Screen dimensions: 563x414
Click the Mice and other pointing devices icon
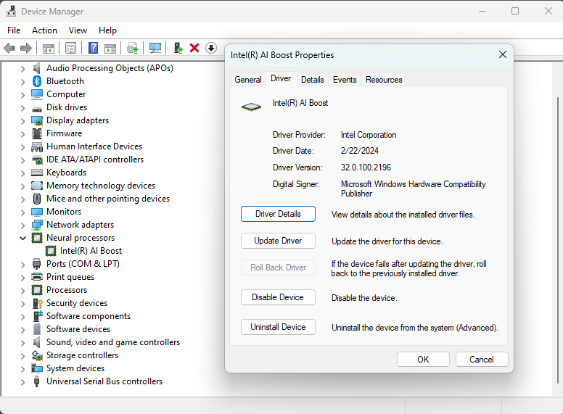tap(37, 199)
